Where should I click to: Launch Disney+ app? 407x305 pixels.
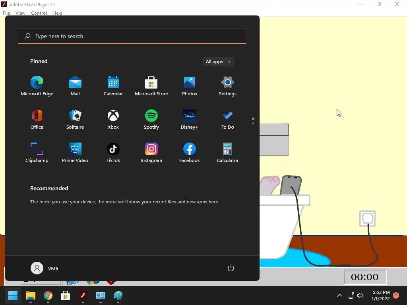[190, 119]
